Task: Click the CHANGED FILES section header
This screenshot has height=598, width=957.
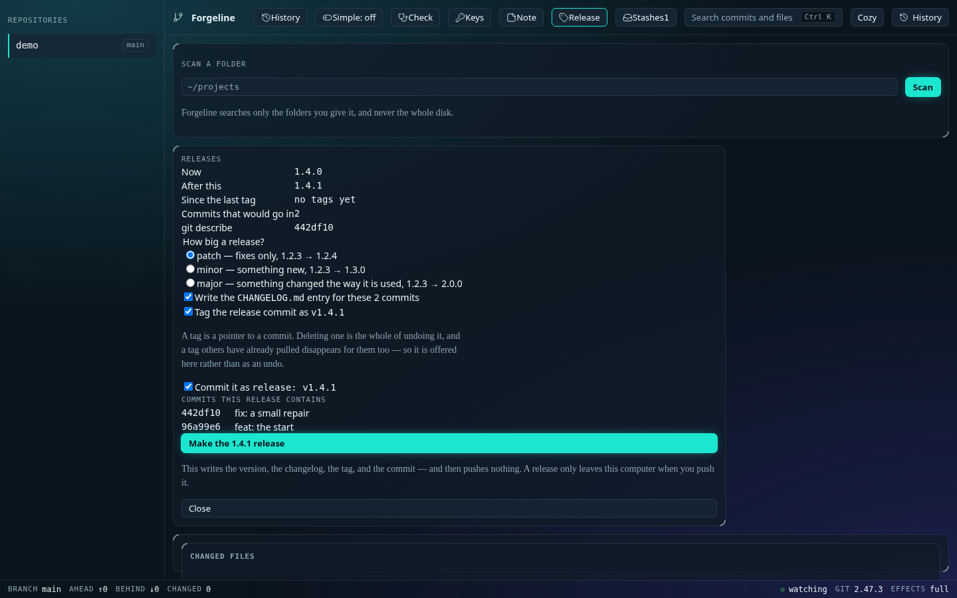Action: [223, 556]
